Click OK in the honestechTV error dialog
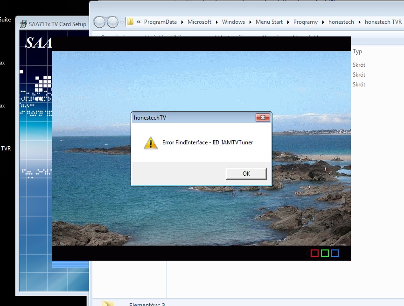This screenshot has width=404, height=306. (246, 174)
